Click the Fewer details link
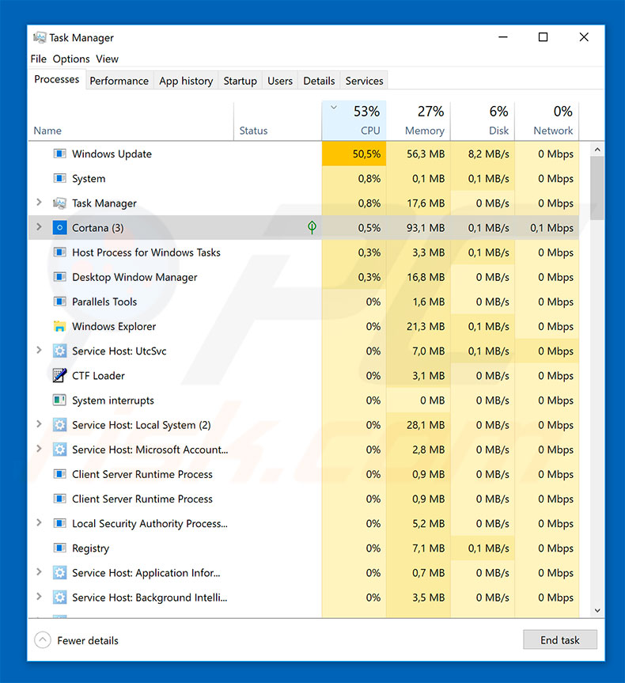The height and width of the screenshot is (683, 625). pyautogui.click(x=88, y=641)
